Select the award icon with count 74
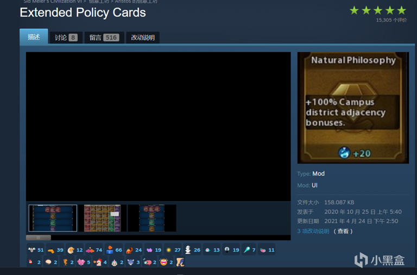The image size is (417, 275). [90, 250]
